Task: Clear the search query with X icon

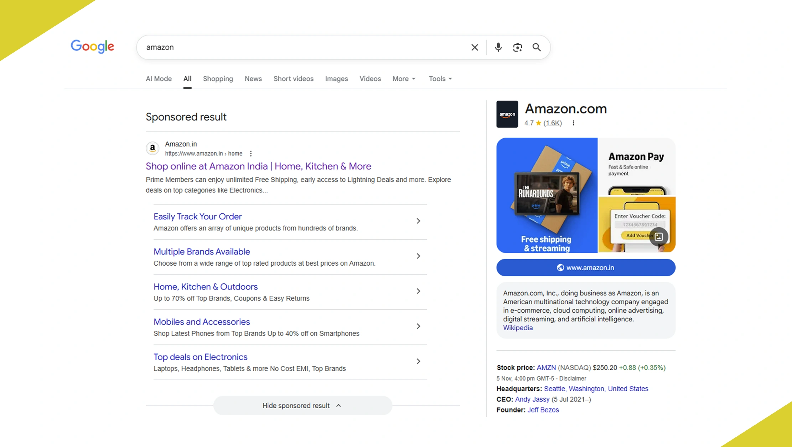Action: pyautogui.click(x=475, y=47)
